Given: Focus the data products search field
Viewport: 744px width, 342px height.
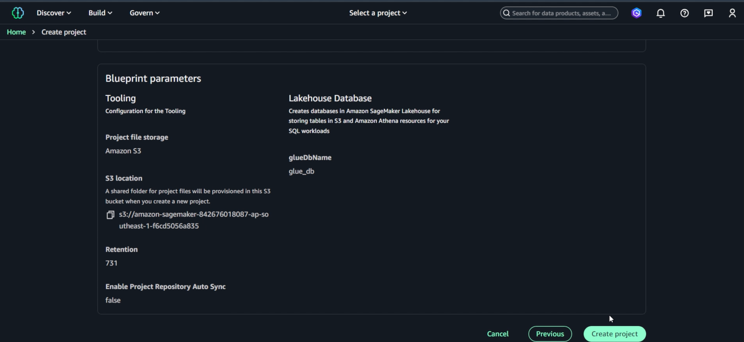Looking at the screenshot, I should (x=563, y=13).
